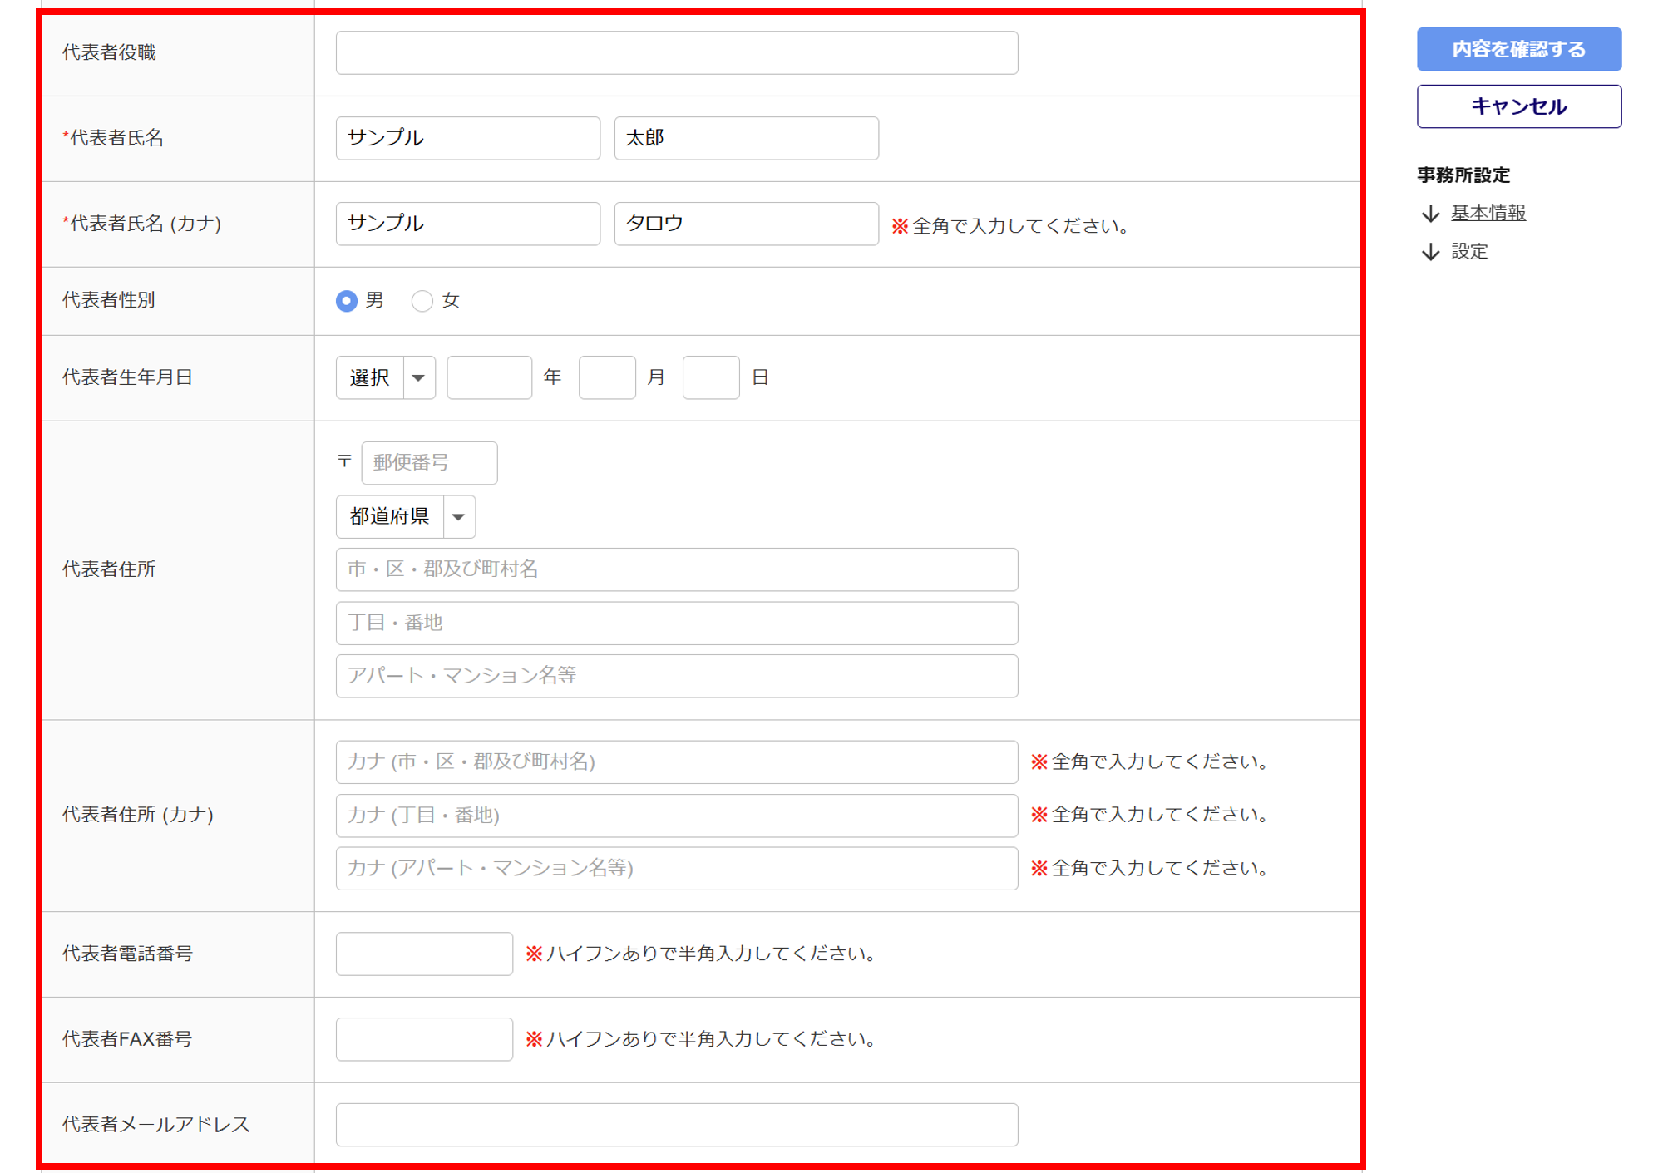The width and height of the screenshot is (1663, 1173).
Task: Click the 内容を確認する button
Action: point(1518,49)
